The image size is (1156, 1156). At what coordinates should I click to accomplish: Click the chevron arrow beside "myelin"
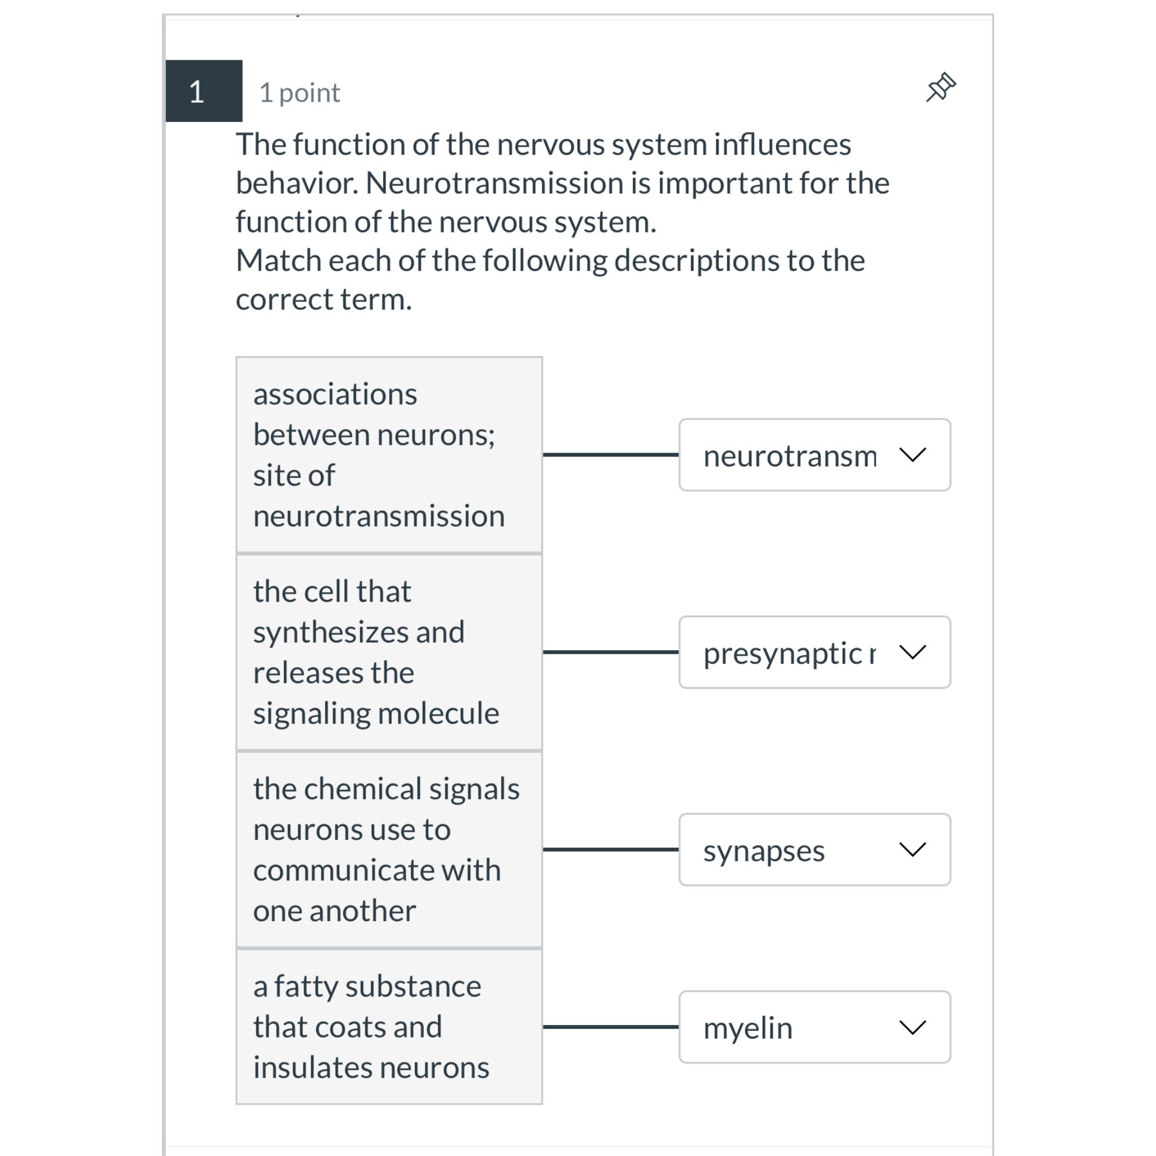click(913, 1027)
